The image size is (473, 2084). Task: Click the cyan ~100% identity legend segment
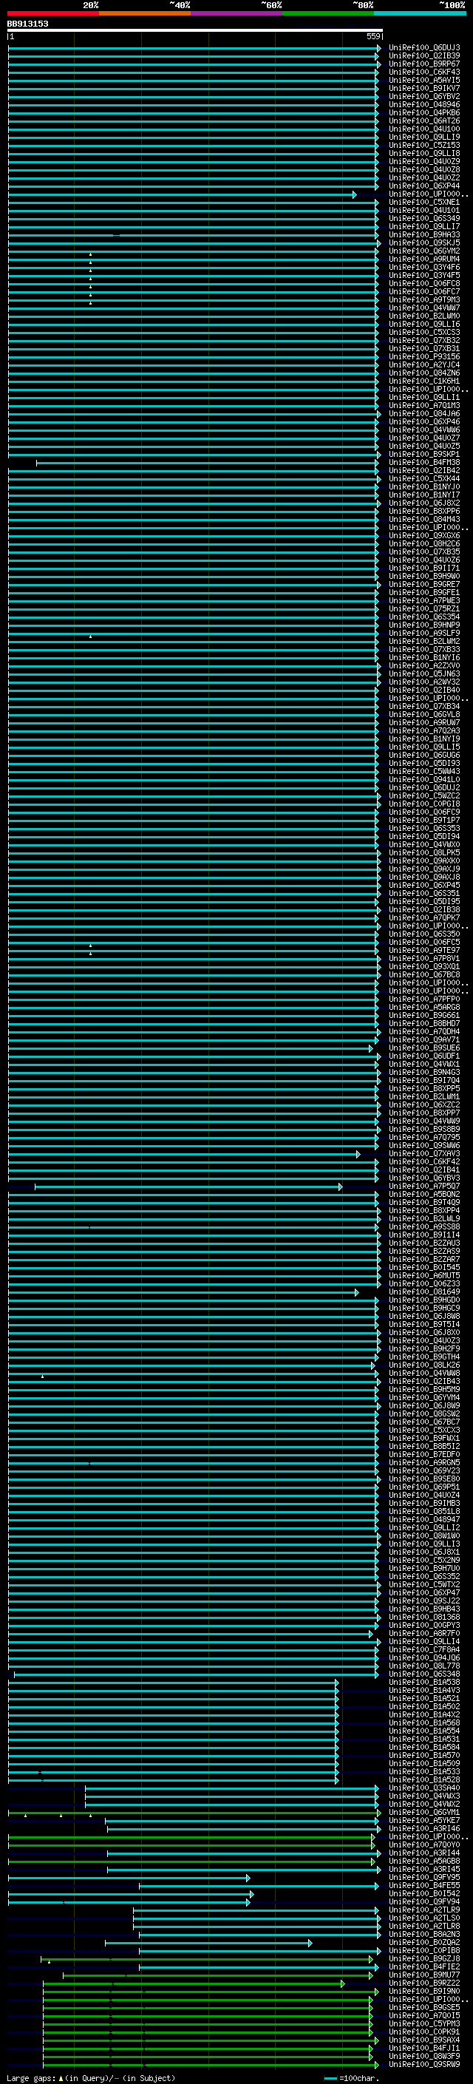420,13
